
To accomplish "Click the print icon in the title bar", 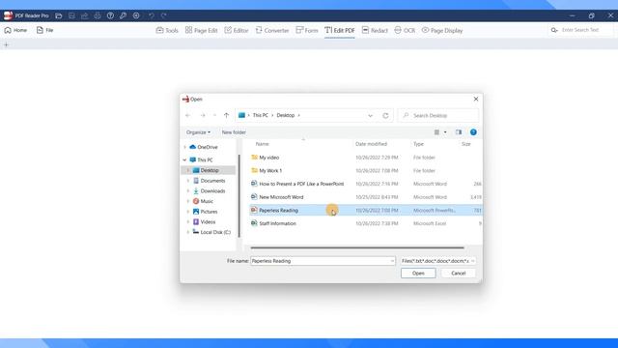I will (98, 15).
